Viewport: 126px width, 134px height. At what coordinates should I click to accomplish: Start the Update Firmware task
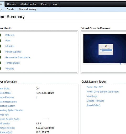tap(96, 101)
